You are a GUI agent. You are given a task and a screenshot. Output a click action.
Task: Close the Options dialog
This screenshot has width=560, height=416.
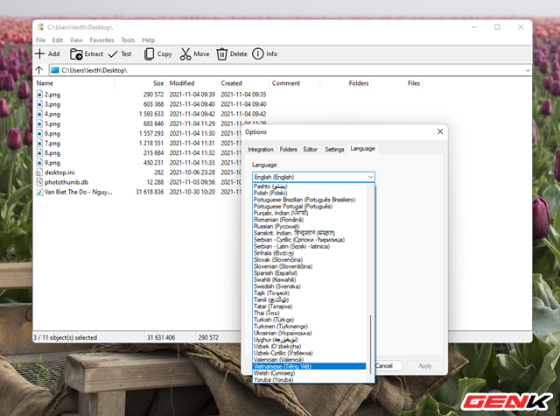[x=440, y=132]
